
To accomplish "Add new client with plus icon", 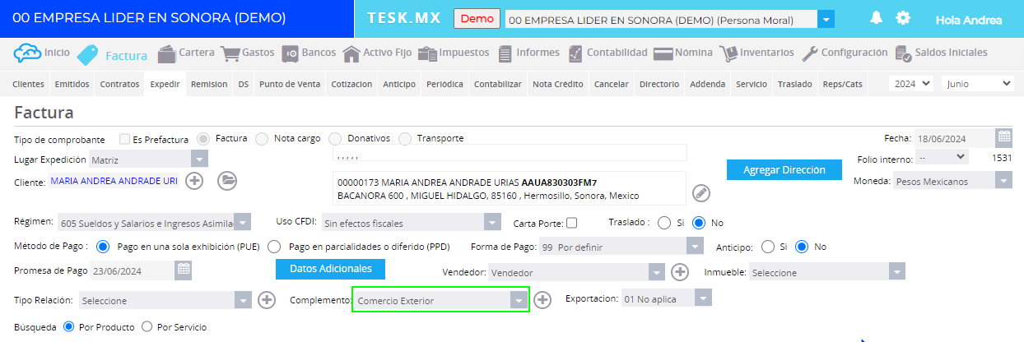I will 194,181.
